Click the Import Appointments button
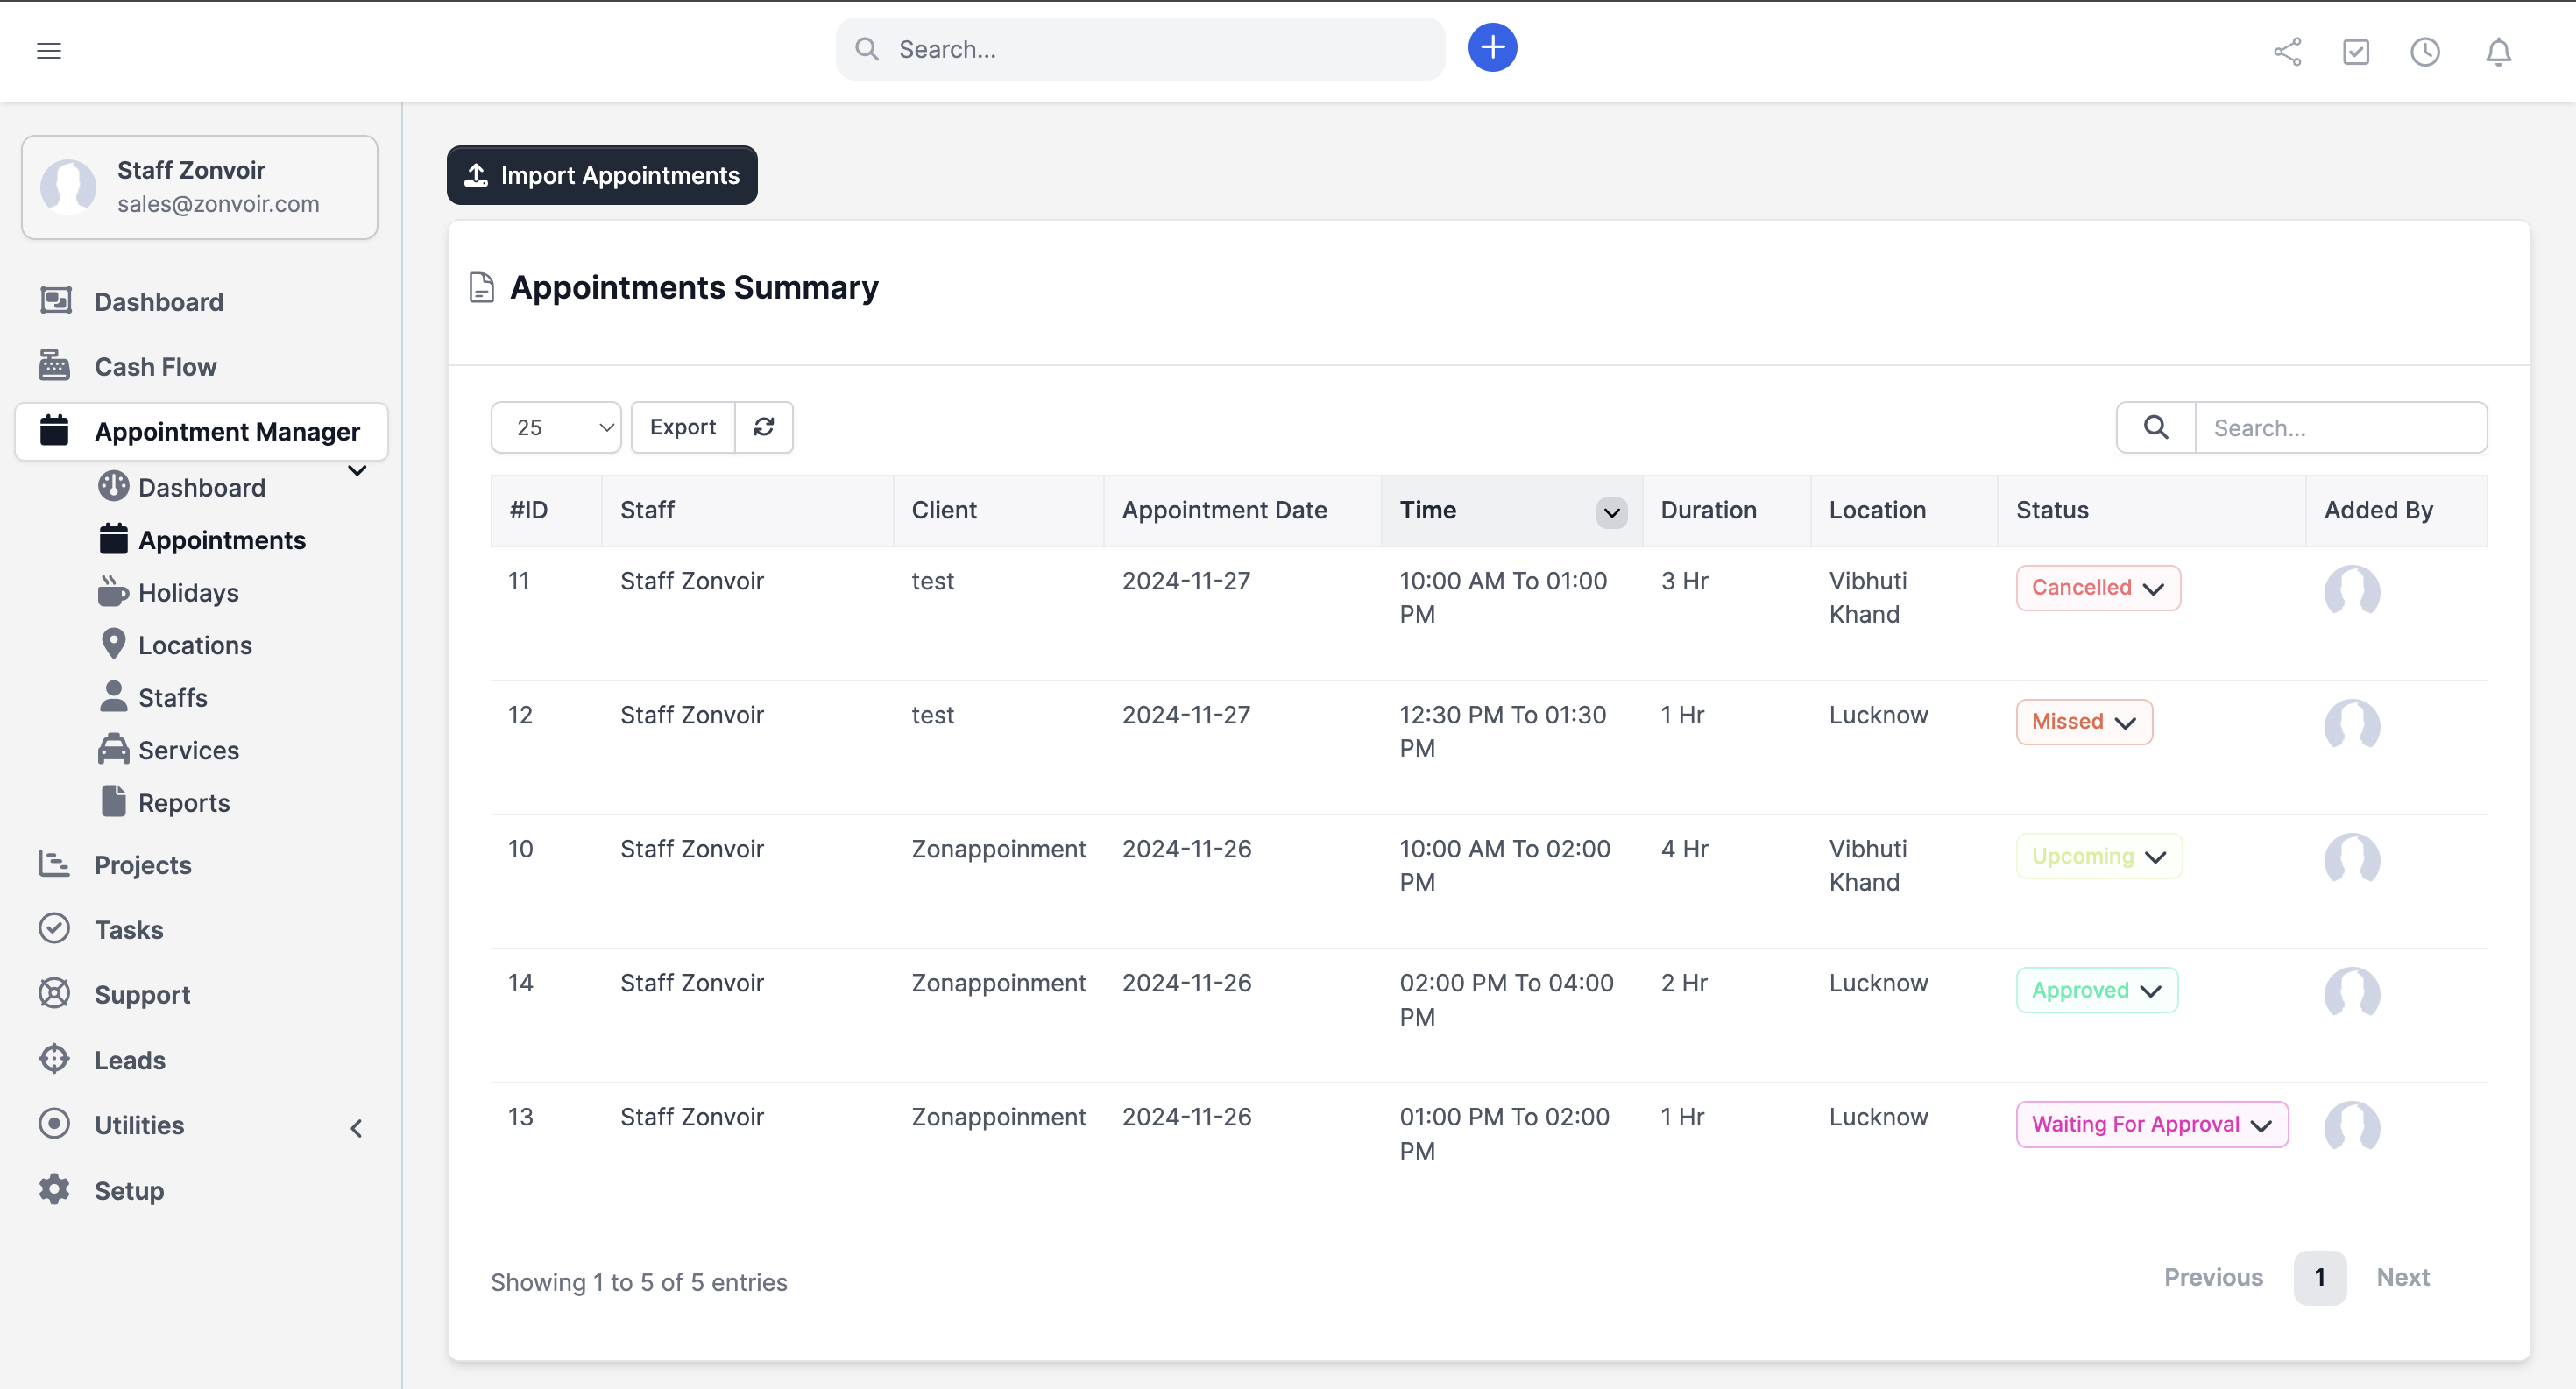The height and width of the screenshot is (1389, 2576). [602, 176]
